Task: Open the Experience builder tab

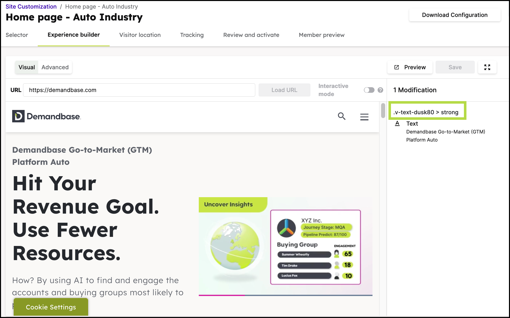Action: point(74,35)
